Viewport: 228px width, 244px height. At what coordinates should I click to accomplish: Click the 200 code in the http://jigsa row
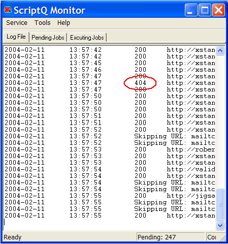click(140, 196)
